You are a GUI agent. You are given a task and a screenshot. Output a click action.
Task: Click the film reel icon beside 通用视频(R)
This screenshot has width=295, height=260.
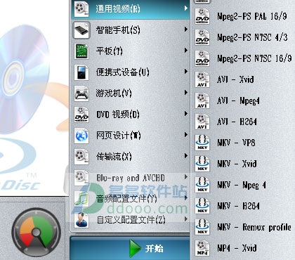(x=81, y=9)
